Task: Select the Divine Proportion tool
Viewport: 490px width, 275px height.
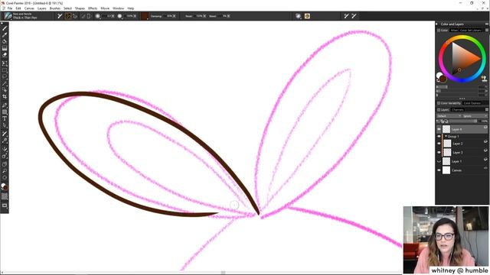Action: click(5, 156)
